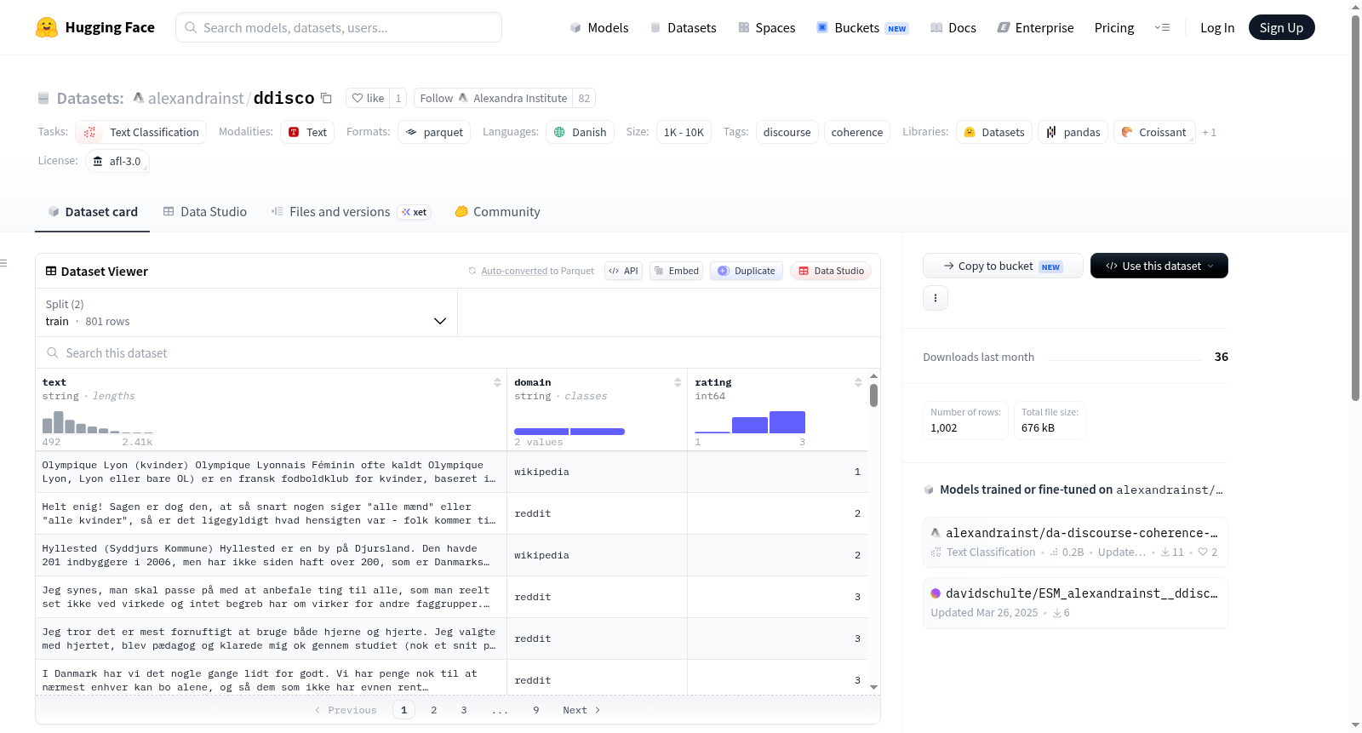This screenshot has height=733, width=1362.
Task: Show the extra +1 libraries
Action: point(1209,132)
